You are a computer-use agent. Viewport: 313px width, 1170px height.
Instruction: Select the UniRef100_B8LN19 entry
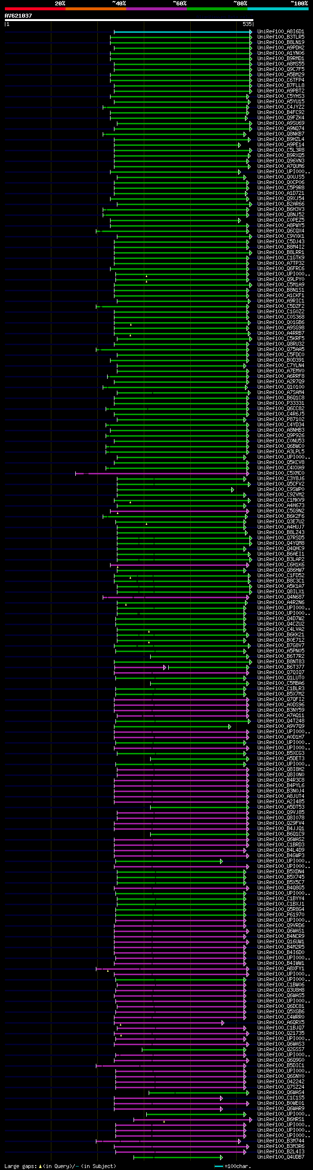(x=281, y=43)
